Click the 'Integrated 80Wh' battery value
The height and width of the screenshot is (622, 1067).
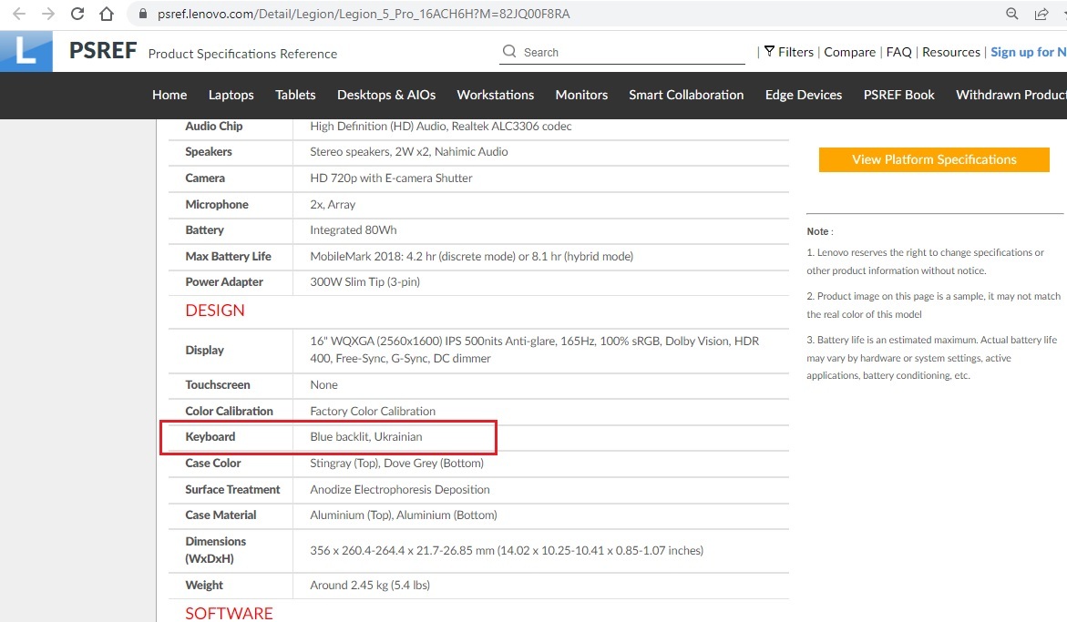(x=354, y=230)
